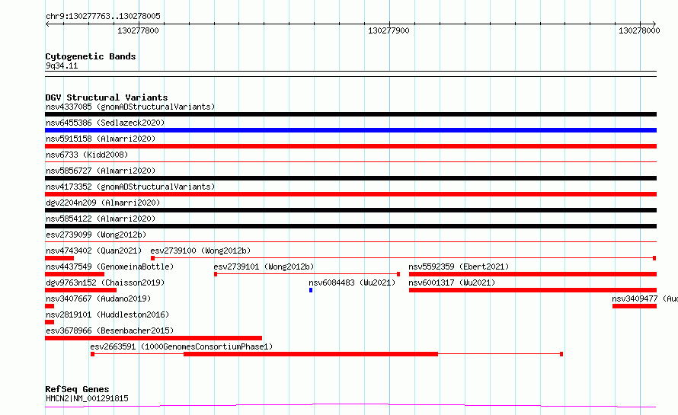Open esv3678966 Besenbacher2015 variant label
This screenshot has width=678, height=415.
(x=110, y=330)
